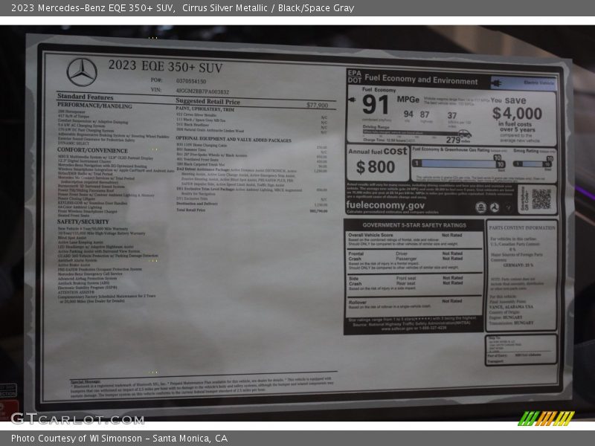Click the multicolor striped logo at bottom right

tap(546, 418)
